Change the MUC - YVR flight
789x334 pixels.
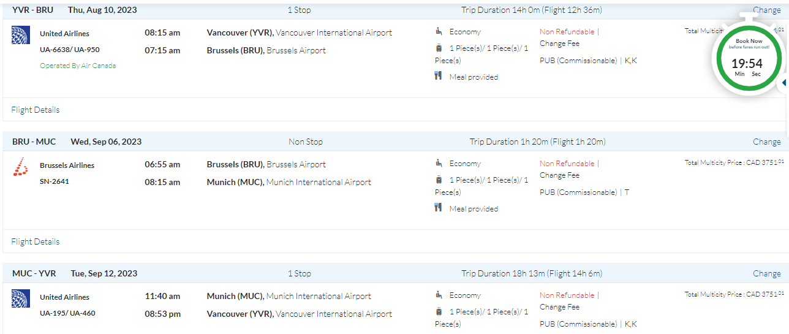click(x=766, y=273)
